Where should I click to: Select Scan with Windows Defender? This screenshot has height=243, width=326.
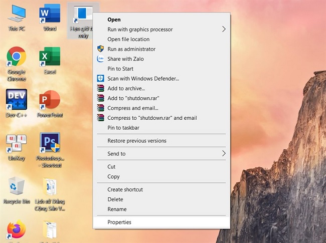(x=143, y=78)
